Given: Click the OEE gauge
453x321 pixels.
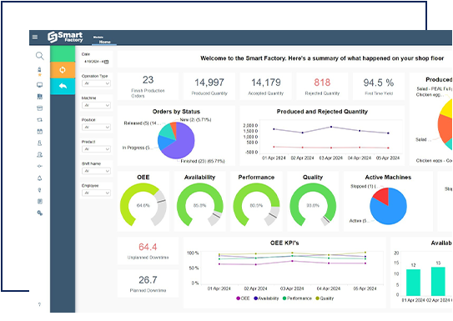Looking at the screenshot, I should click(143, 204).
